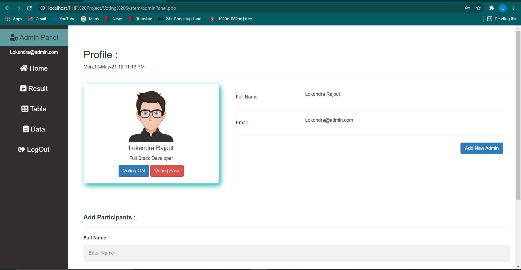
Task: Open the Gmail bookmark
Action: (x=37, y=19)
